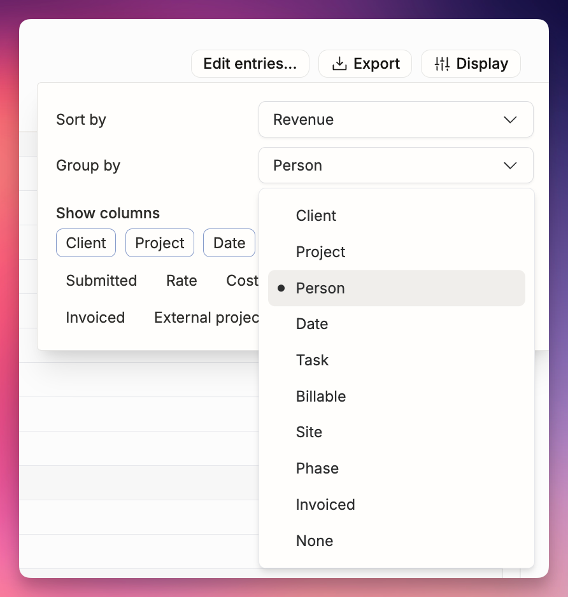The image size is (568, 597).
Task: Click the chevron in Group by dropdown
Action: (x=510, y=165)
